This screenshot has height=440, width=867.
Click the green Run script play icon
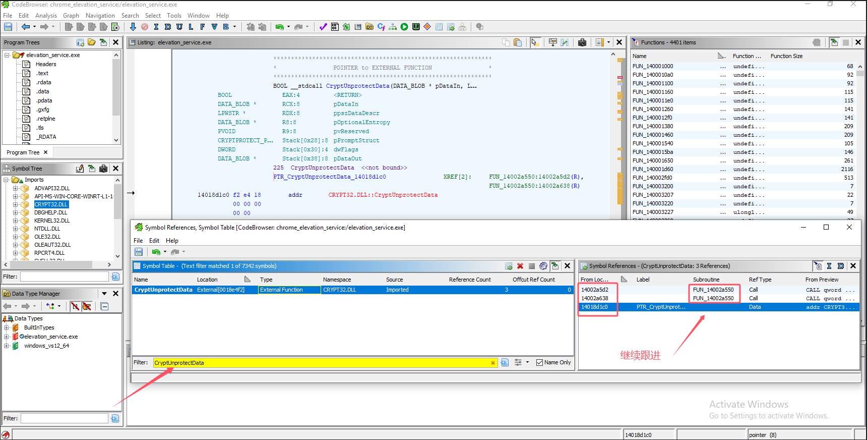click(404, 27)
